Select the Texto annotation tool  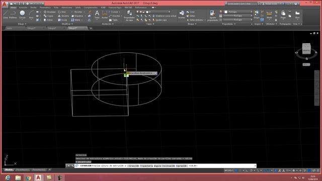[97, 15]
